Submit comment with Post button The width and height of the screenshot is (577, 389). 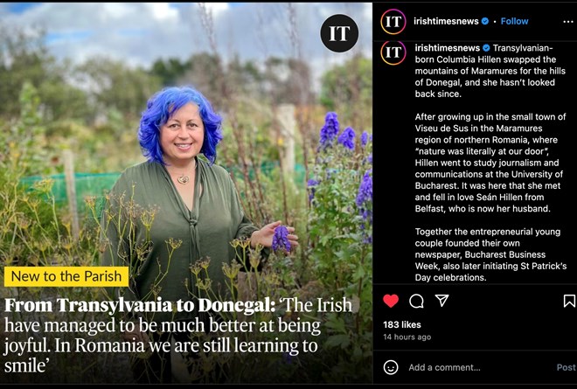(566, 367)
